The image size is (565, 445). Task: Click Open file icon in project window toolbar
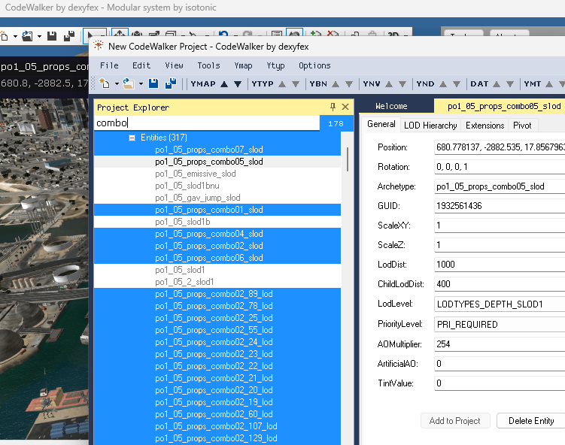pyautogui.click(x=129, y=83)
